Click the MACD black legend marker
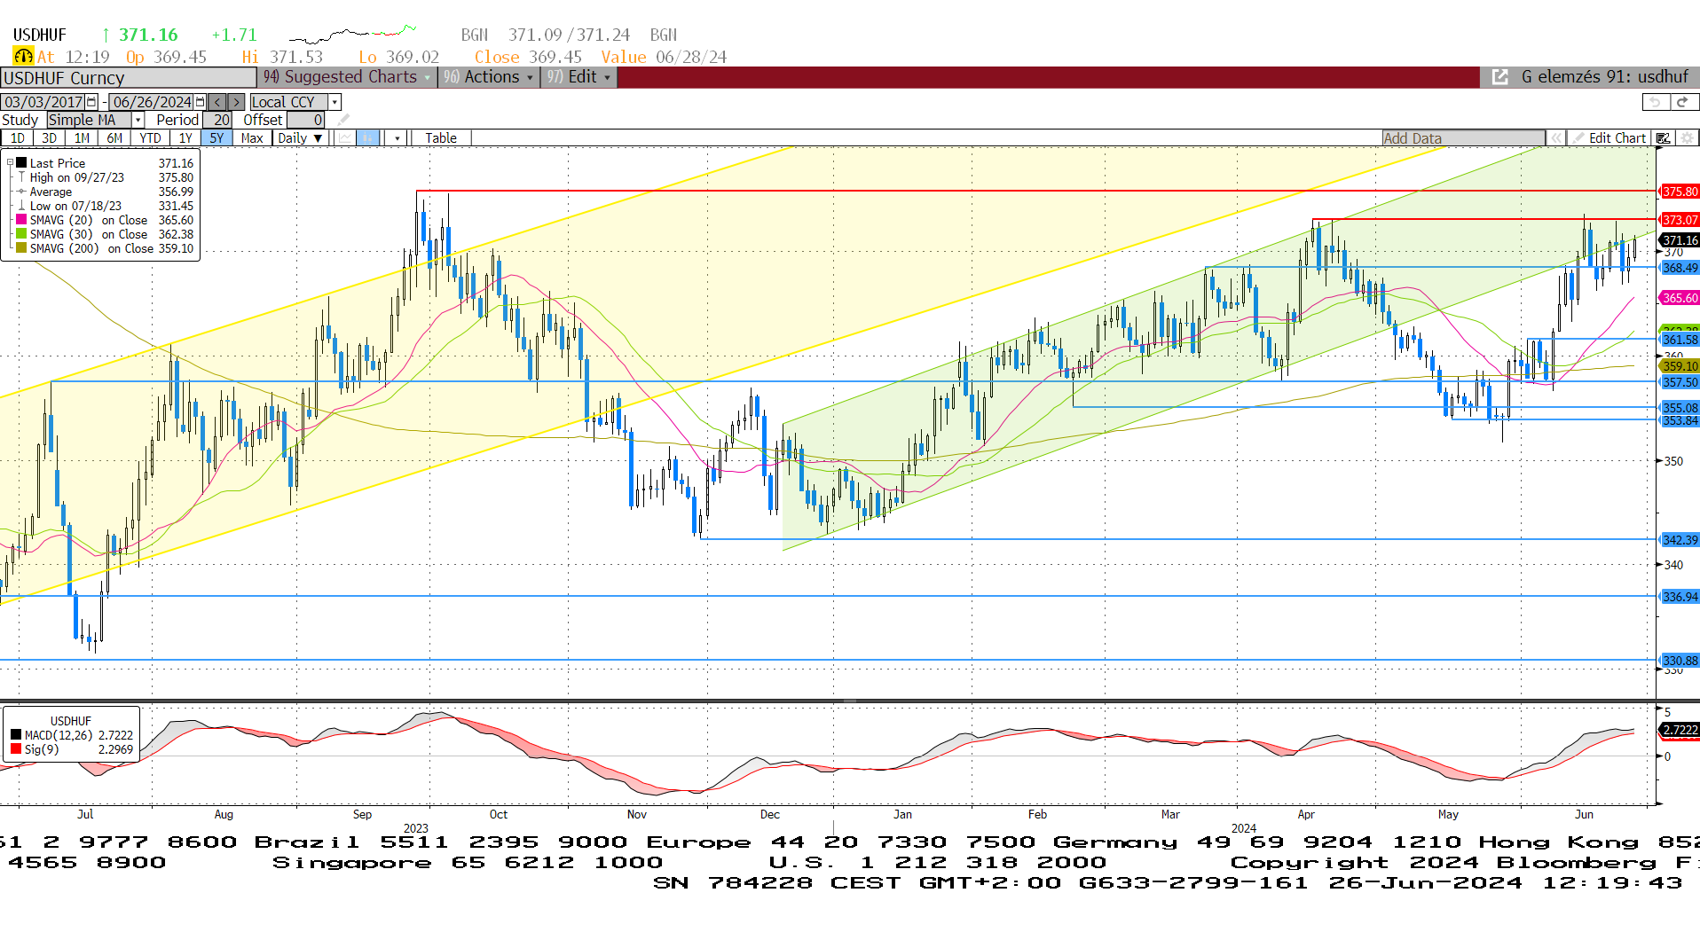 coord(16,735)
